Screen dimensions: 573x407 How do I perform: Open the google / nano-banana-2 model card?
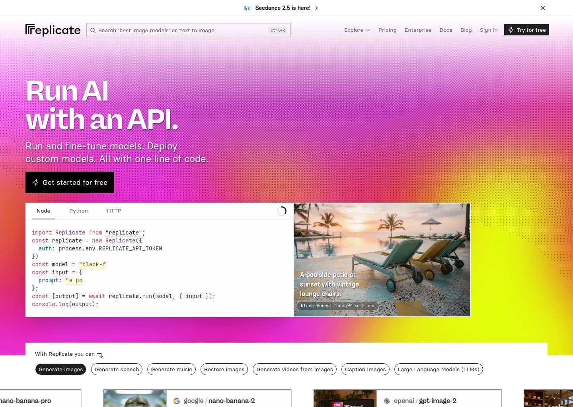[197, 398]
